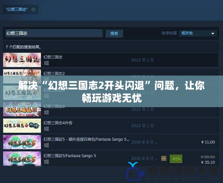
Task: Click 2018 年 8 月 date in ¥ 11.00 row
Action: click(x=144, y=142)
